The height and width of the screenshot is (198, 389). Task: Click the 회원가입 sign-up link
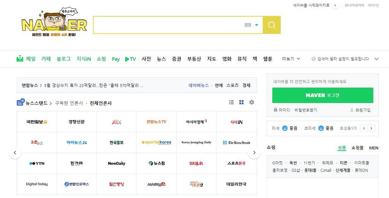[360, 110]
